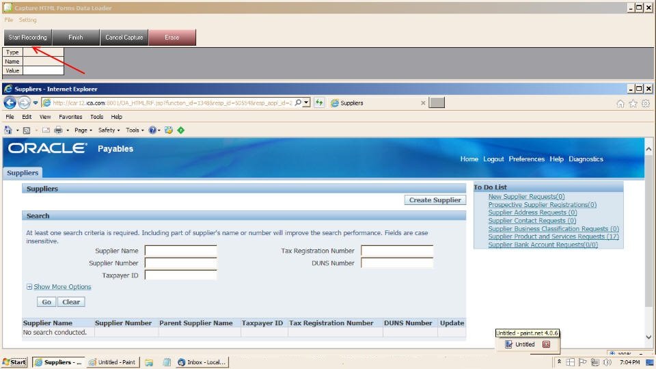
Task: Click the Print printer icon
Action: [x=58, y=130]
